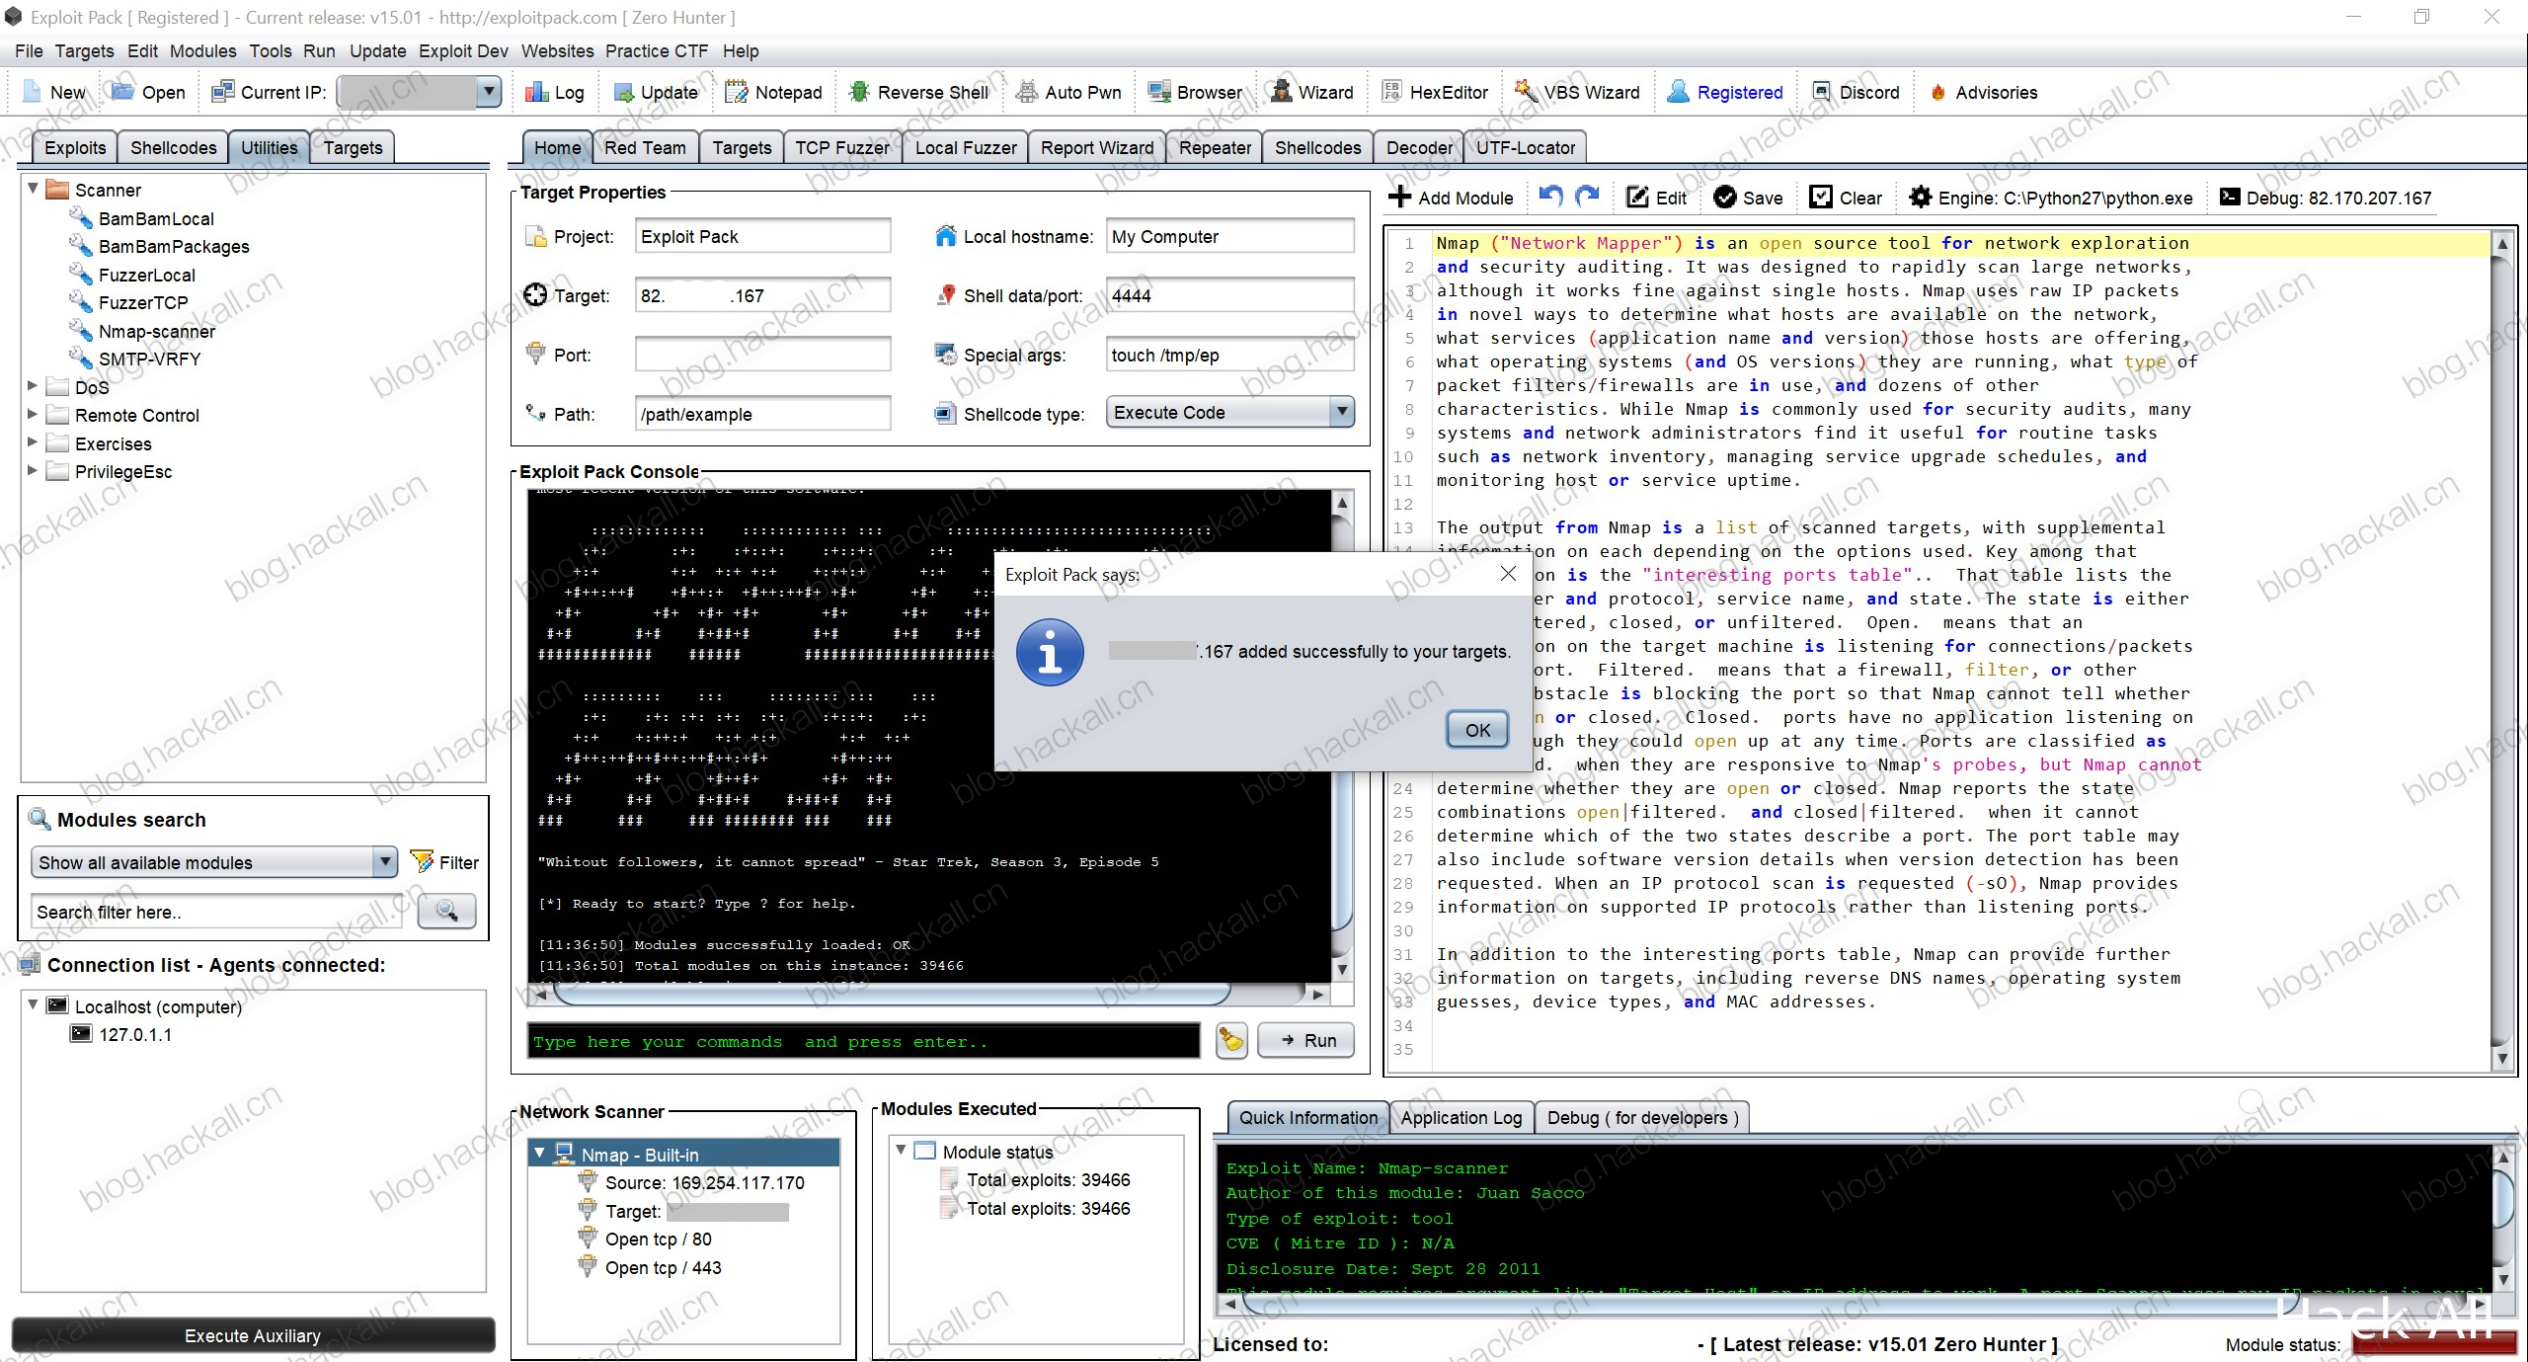Switch to the Red Team tab
Viewport: 2528px width, 1362px height.
click(x=645, y=147)
